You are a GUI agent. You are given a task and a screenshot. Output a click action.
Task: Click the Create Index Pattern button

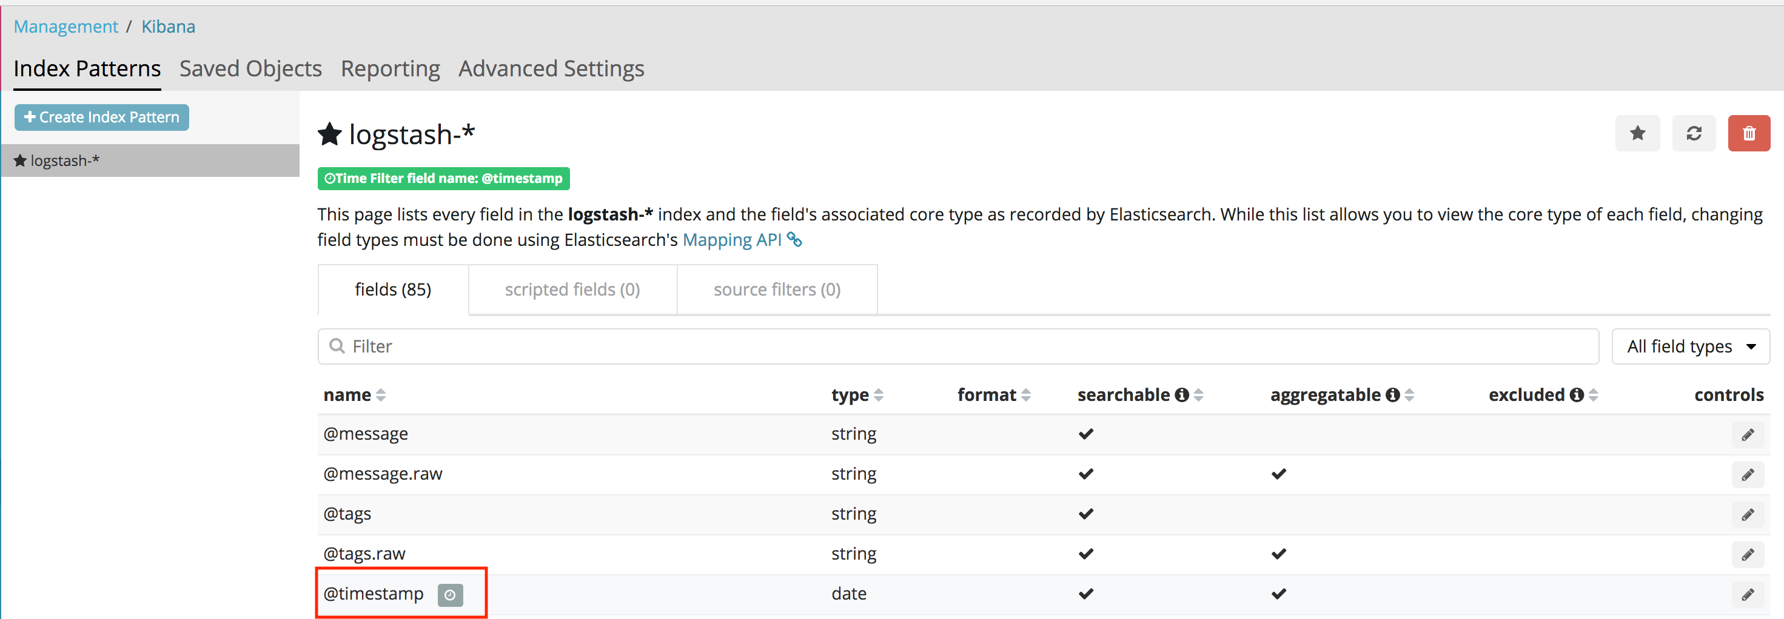pyautogui.click(x=102, y=118)
